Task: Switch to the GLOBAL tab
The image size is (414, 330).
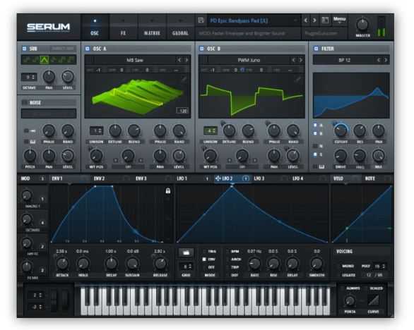Action: coord(180,28)
